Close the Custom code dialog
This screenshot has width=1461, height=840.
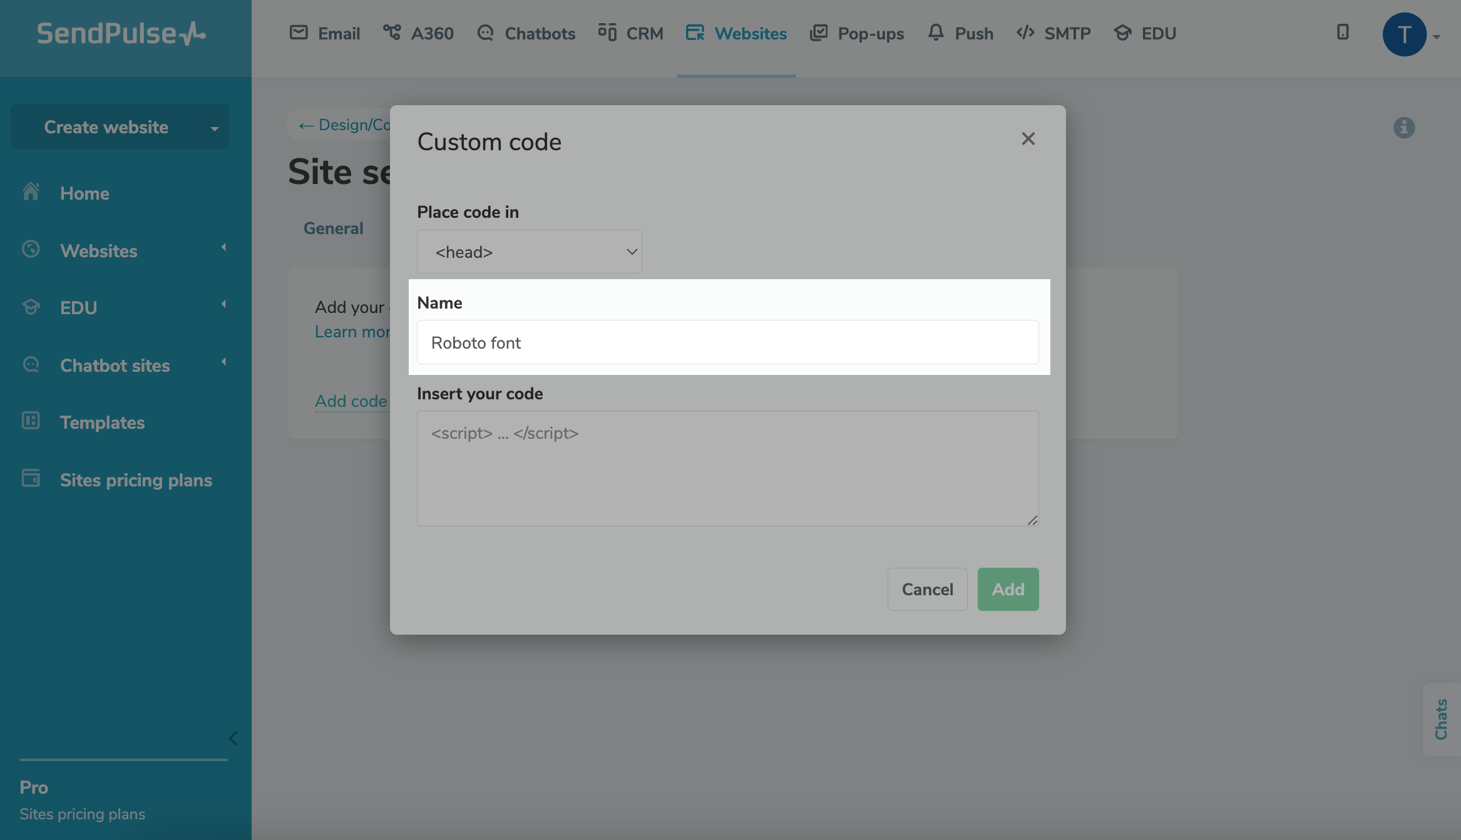coord(1028,139)
